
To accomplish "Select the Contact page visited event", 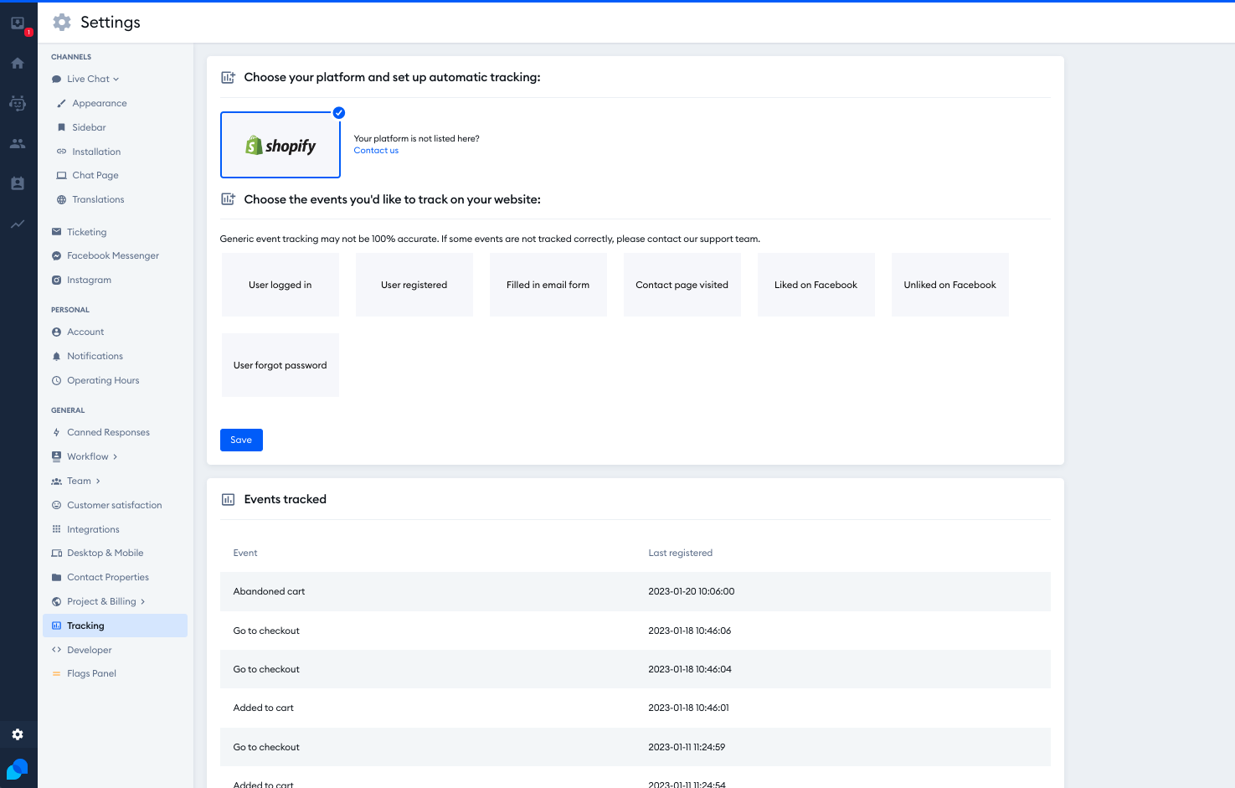I will (x=682, y=285).
